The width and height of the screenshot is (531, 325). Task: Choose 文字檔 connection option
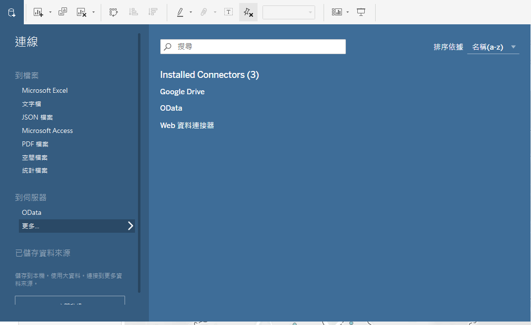(x=31, y=104)
